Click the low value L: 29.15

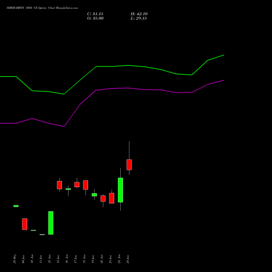[139, 18]
